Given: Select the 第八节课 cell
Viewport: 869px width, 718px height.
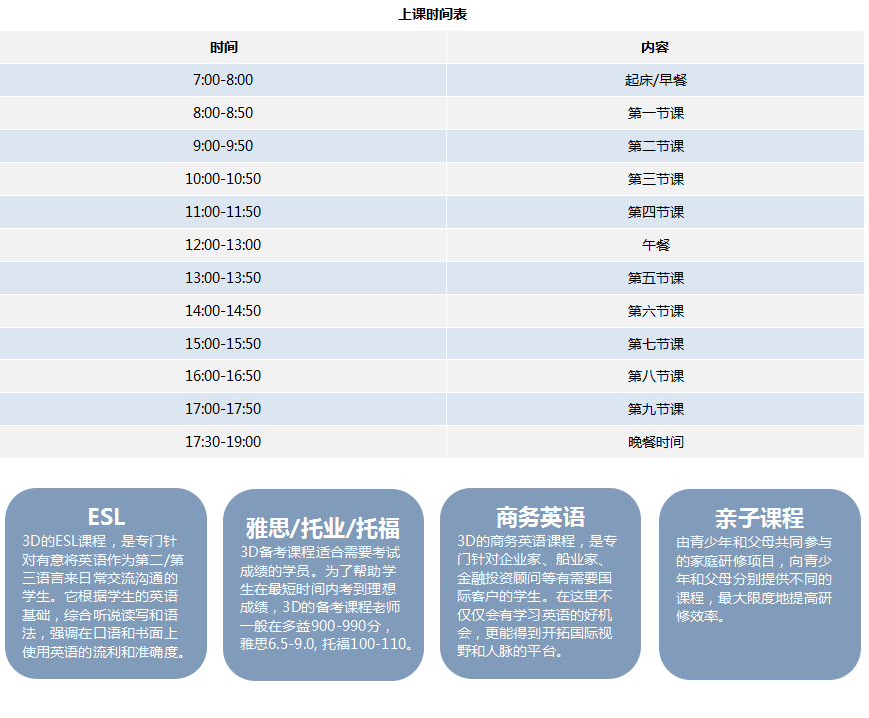Looking at the screenshot, I should tap(655, 376).
